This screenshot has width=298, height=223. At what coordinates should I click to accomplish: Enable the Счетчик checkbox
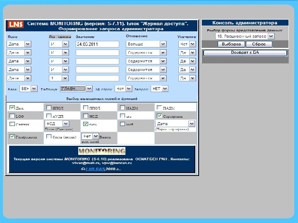tap(12, 124)
